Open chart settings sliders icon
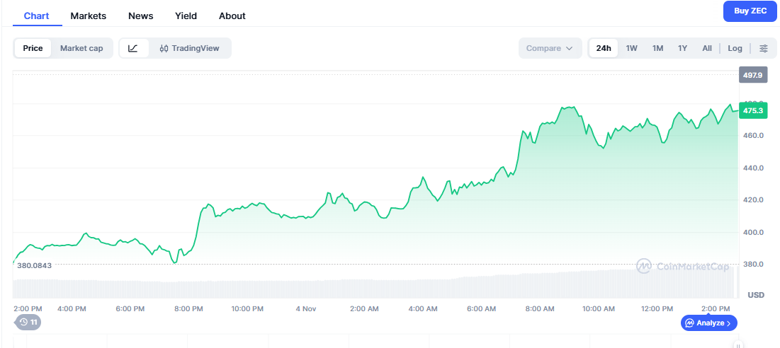The height and width of the screenshot is (348, 780). pyautogui.click(x=763, y=48)
